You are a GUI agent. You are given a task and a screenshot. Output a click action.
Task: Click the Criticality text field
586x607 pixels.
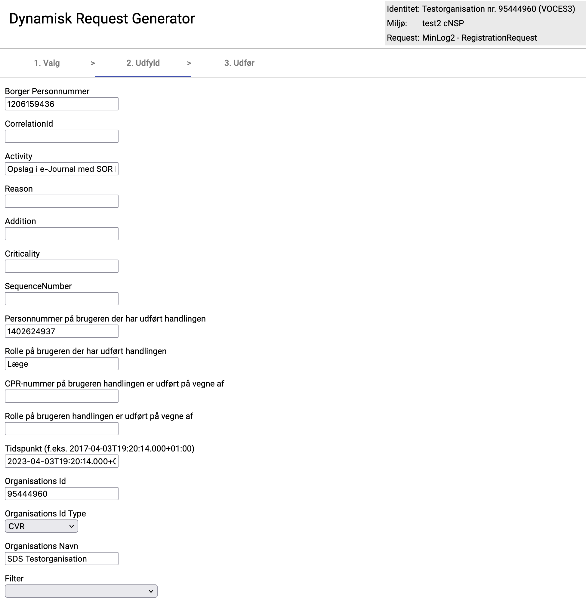tap(61, 267)
